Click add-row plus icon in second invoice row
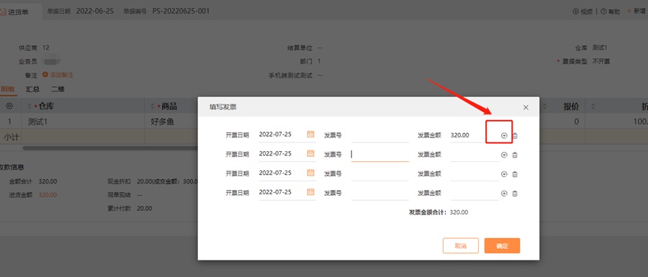648x277 pixels. (504, 155)
